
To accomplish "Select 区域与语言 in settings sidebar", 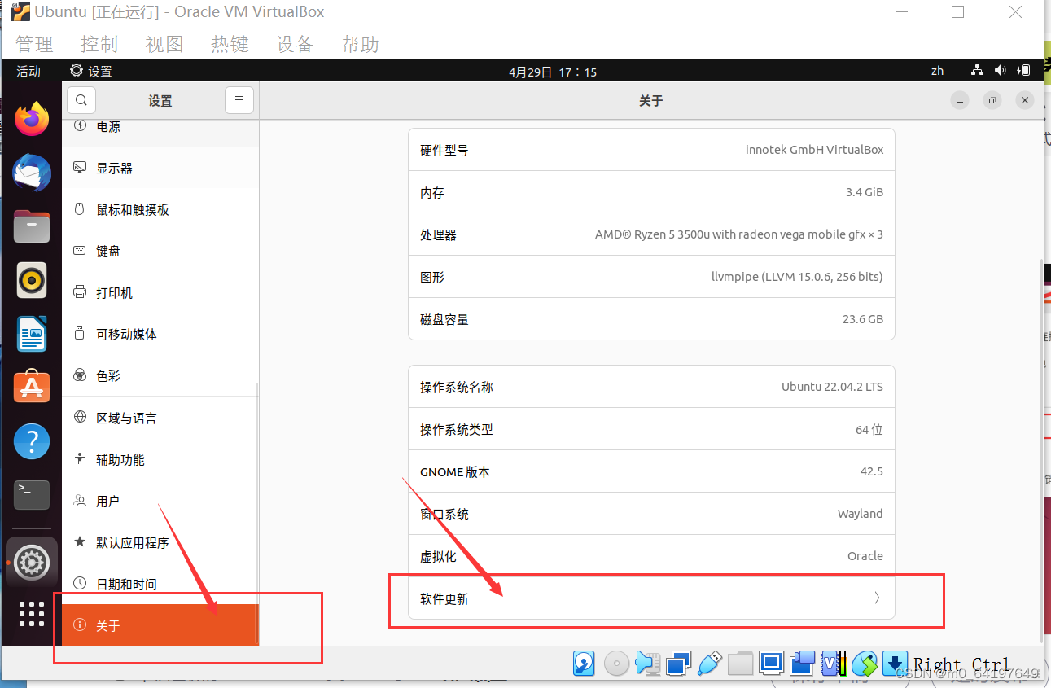I will (x=160, y=418).
